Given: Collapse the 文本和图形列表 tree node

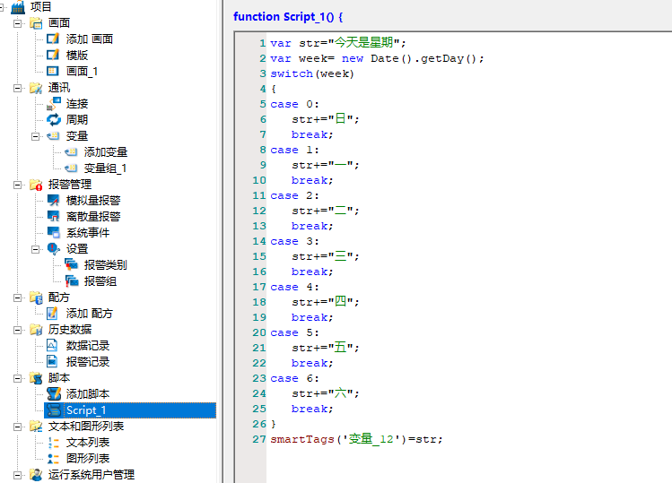Looking at the screenshot, I should pos(18,427).
